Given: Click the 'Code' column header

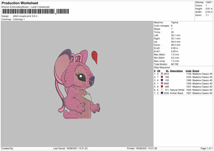Looking at the screenshot, I should 188,71.
